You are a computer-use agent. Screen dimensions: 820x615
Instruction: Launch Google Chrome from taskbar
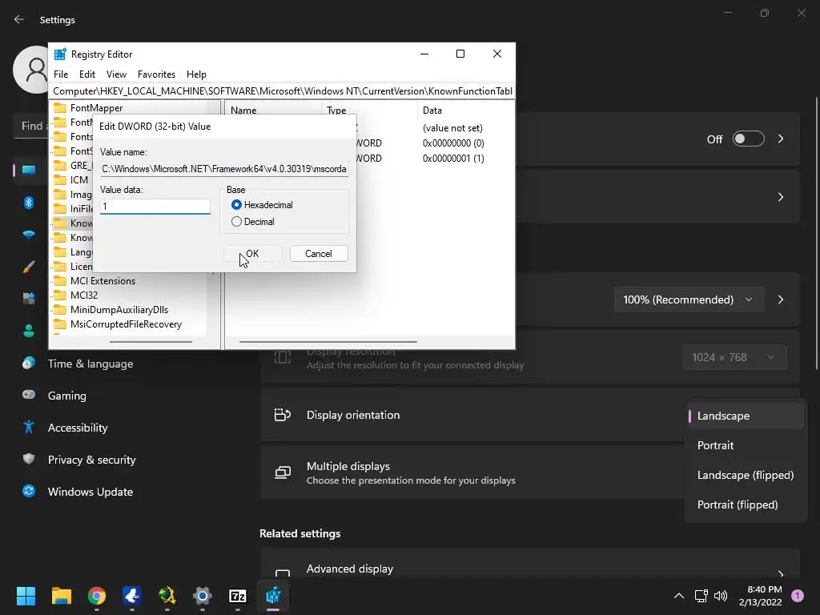pyautogui.click(x=97, y=596)
